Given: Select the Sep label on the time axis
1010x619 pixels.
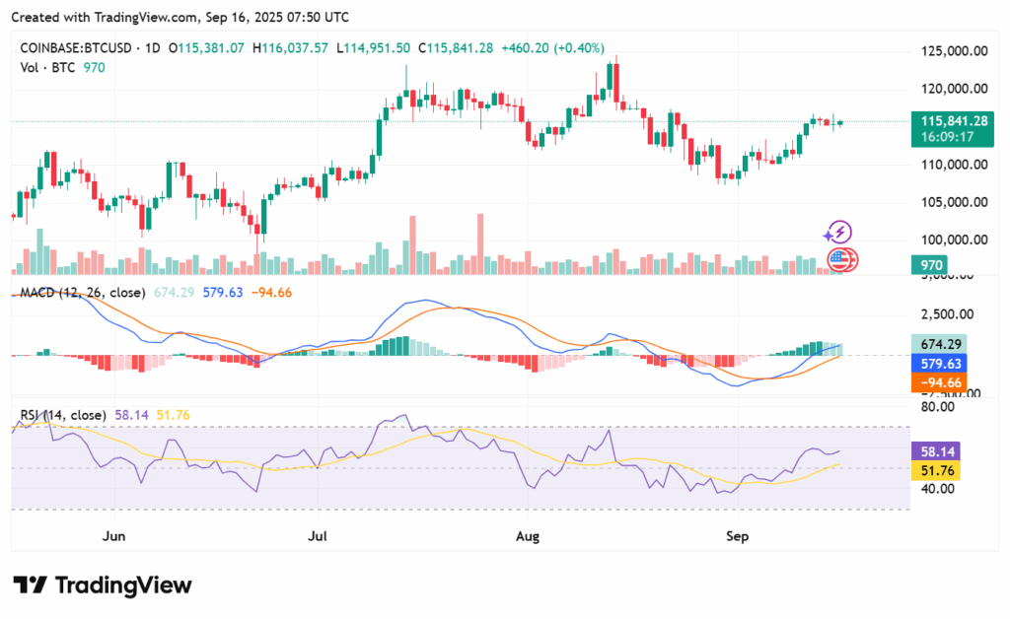Looking at the screenshot, I should [x=737, y=536].
